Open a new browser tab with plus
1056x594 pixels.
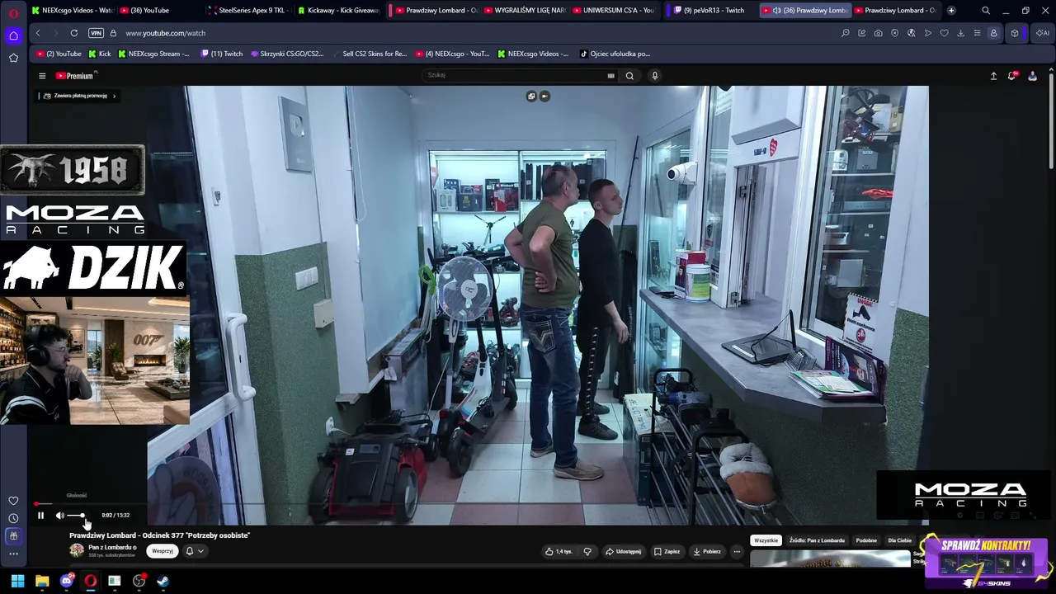point(951,11)
